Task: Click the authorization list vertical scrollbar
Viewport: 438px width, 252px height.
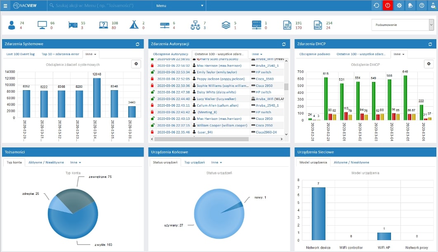Action: coord(286,86)
